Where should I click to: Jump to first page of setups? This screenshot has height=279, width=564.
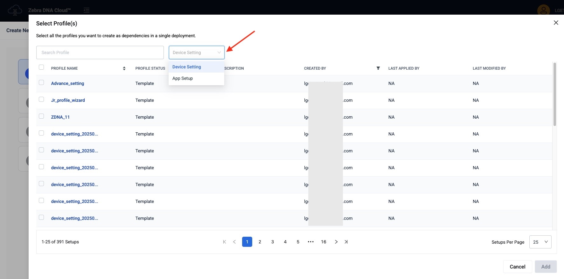pyautogui.click(x=225, y=242)
